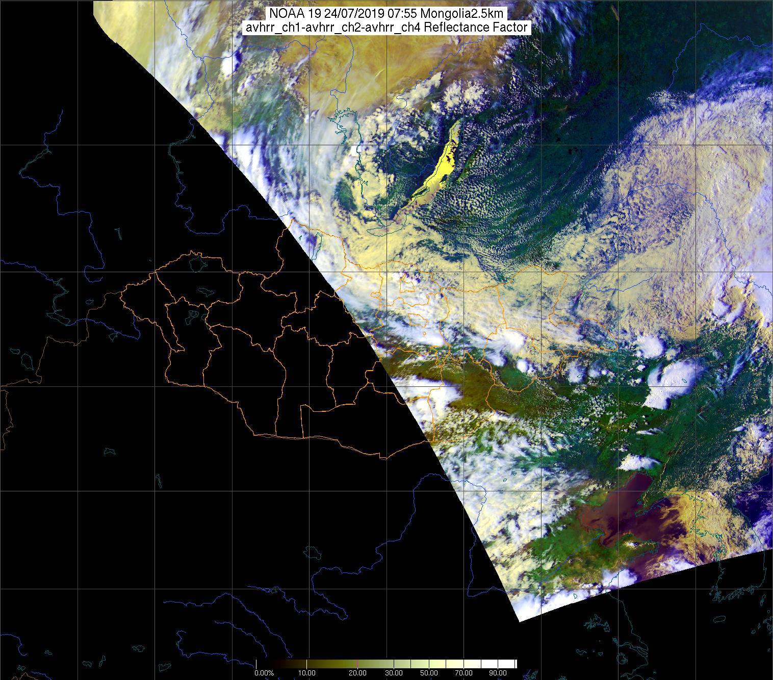Click the '20.00' colorbar label

point(358,673)
